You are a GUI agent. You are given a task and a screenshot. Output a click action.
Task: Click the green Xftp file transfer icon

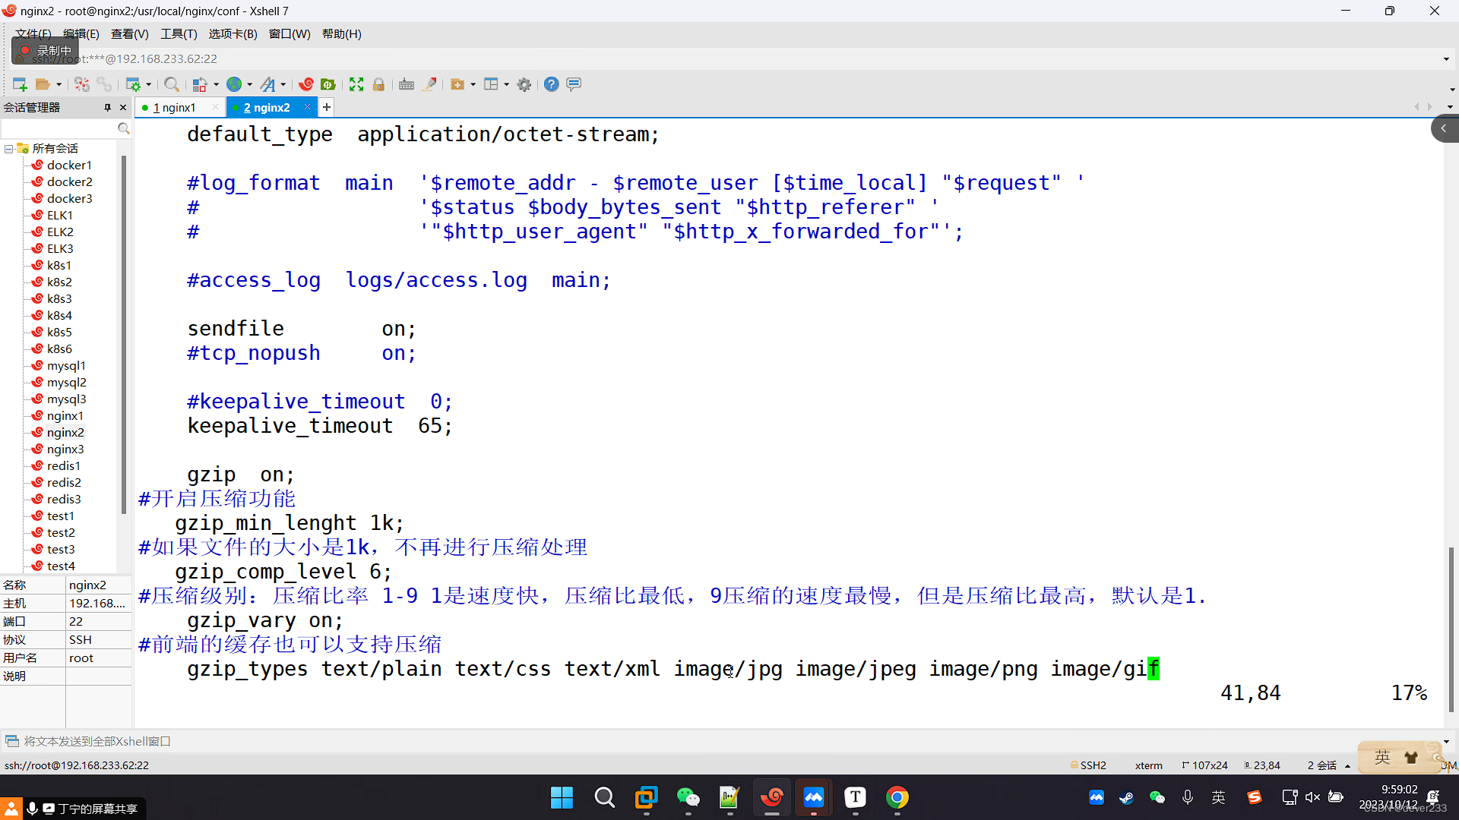(328, 84)
